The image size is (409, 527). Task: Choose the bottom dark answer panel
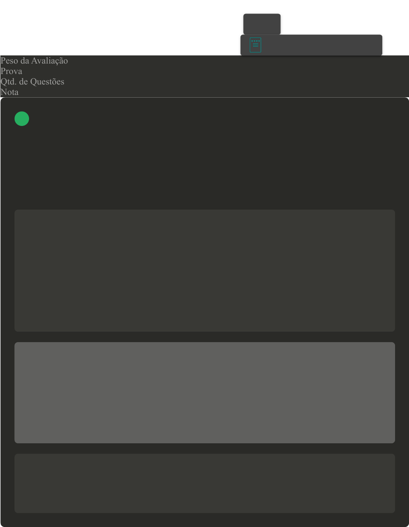coord(204,483)
